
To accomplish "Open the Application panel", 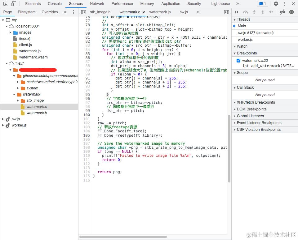I will [x=171, y=4].
